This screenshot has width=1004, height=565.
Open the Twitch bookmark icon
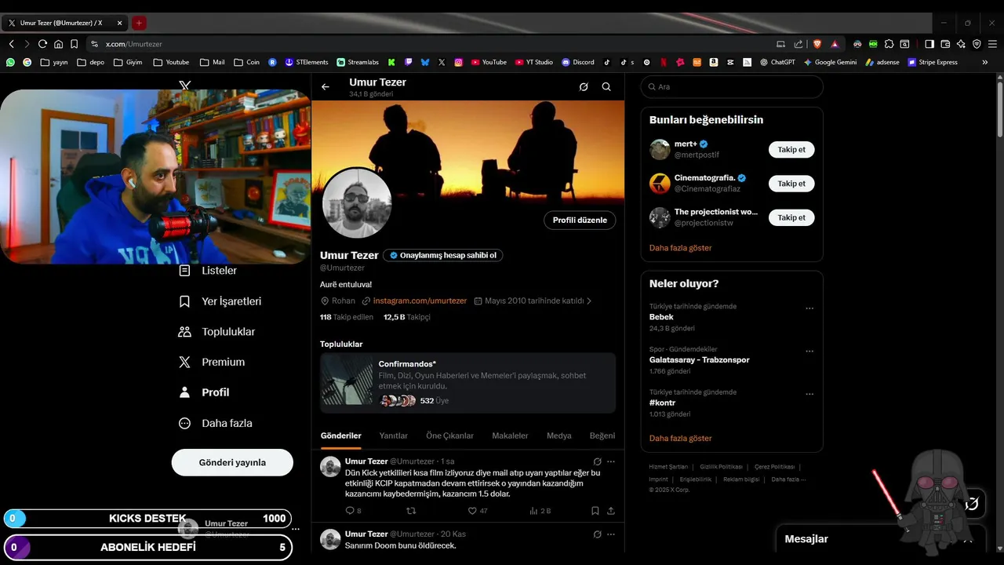(409, 62)
